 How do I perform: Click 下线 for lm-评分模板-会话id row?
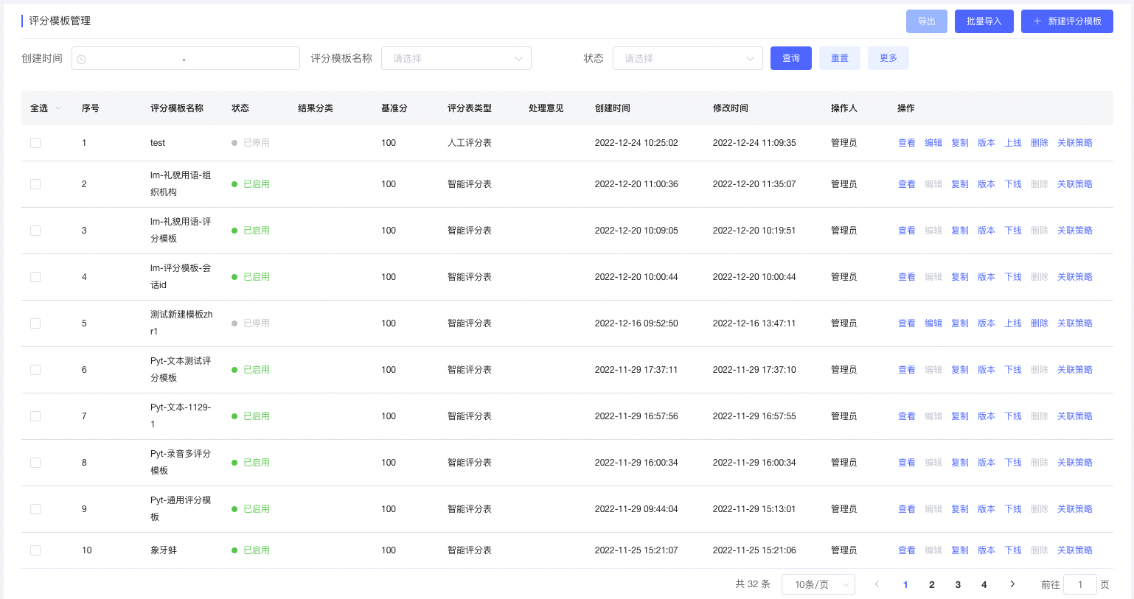coord(1013,277)
